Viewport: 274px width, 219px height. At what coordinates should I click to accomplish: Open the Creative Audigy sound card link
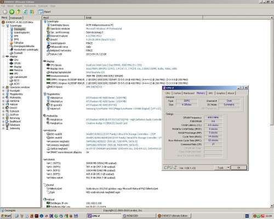point(106,123)
